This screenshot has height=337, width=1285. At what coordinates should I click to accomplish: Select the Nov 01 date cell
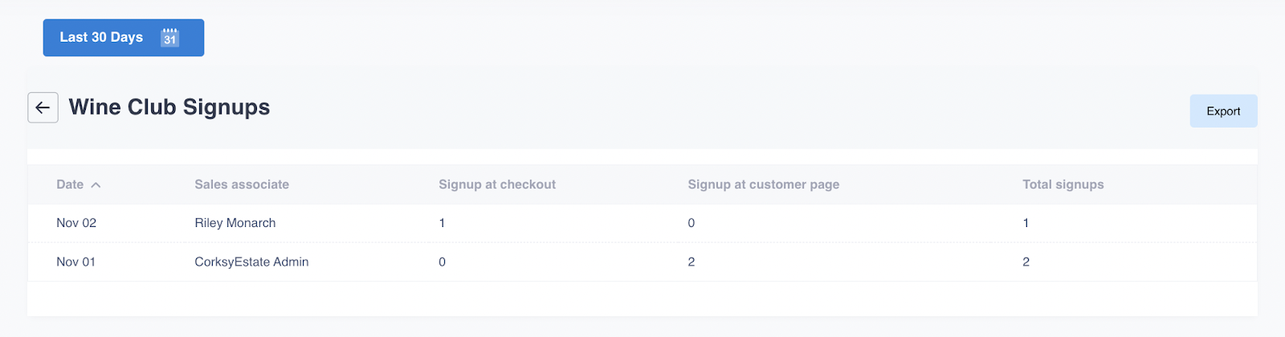point(76,262)
